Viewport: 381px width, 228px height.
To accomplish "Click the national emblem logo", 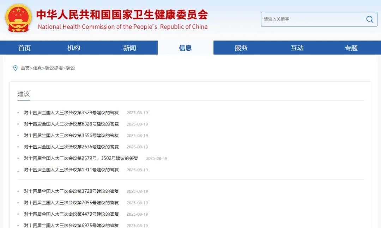I will (18, 18).
